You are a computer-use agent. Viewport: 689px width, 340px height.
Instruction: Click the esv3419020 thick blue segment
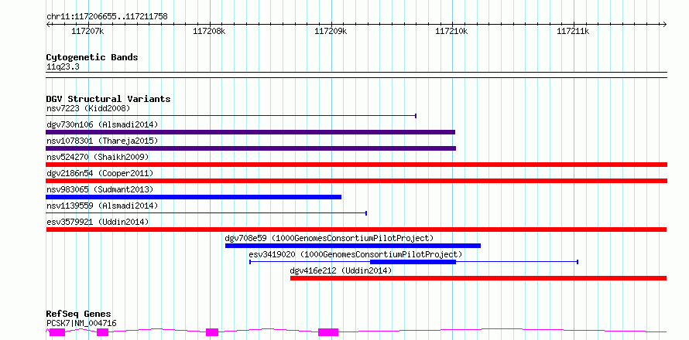point(413,262)
